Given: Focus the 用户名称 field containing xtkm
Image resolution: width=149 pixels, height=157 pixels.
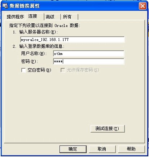Looking at the screenshot, I should click(88, 54).
